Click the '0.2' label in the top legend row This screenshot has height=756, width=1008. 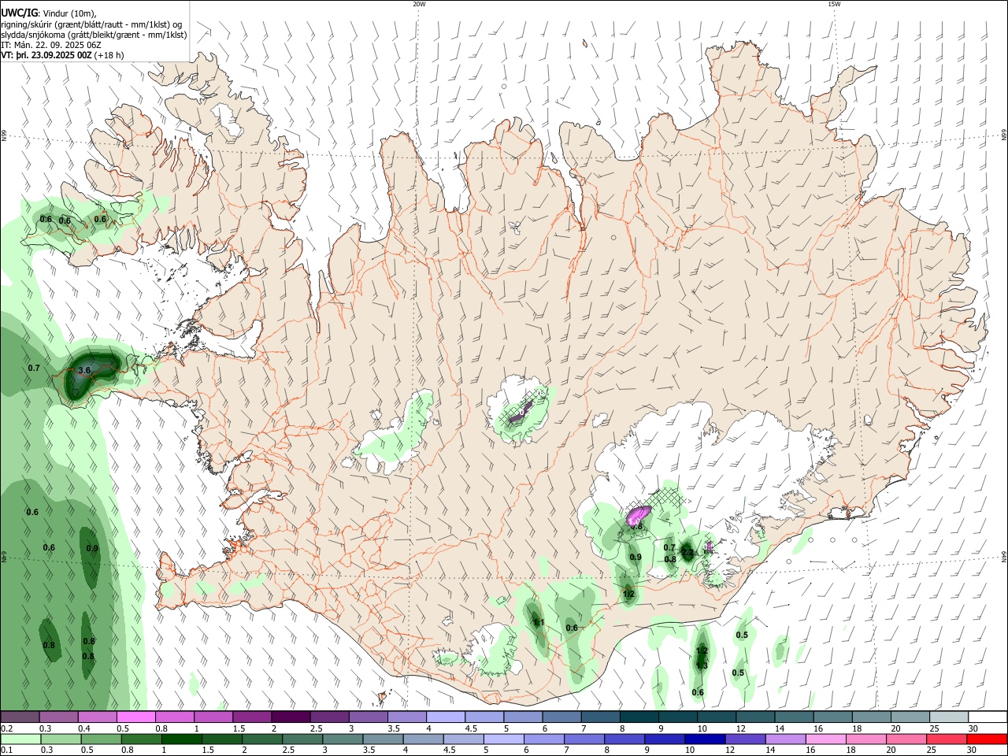coord(6,728)
